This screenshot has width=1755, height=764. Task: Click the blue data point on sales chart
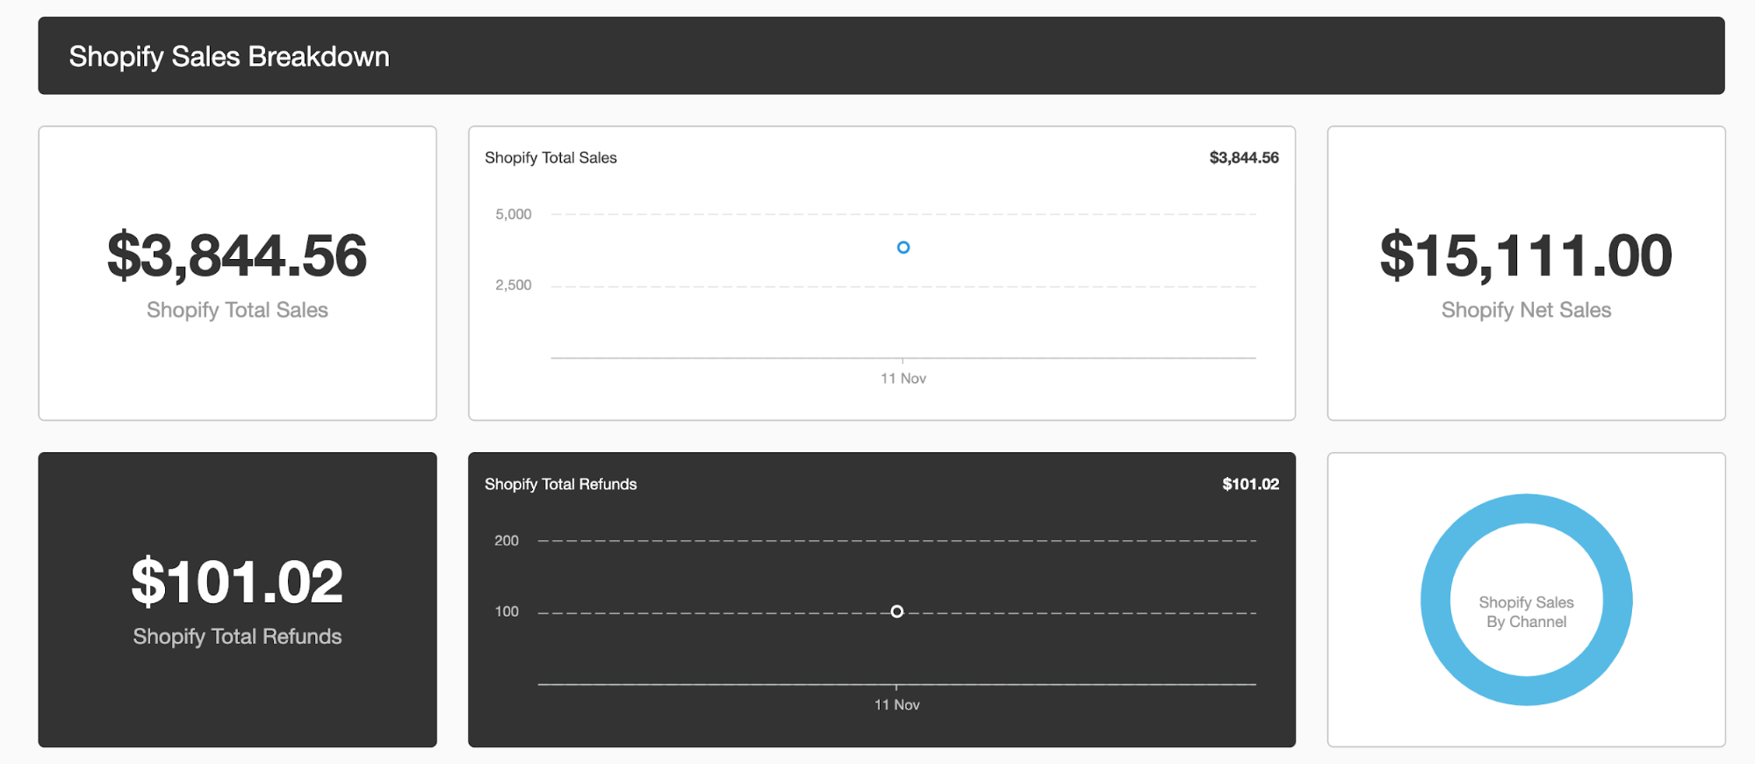(x=903, y=248)
